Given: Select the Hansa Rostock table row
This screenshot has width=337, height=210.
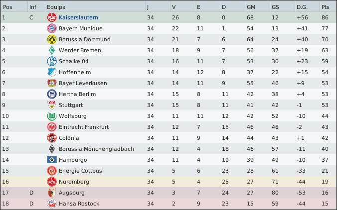Looking at the screenshot, I should 168,204.
